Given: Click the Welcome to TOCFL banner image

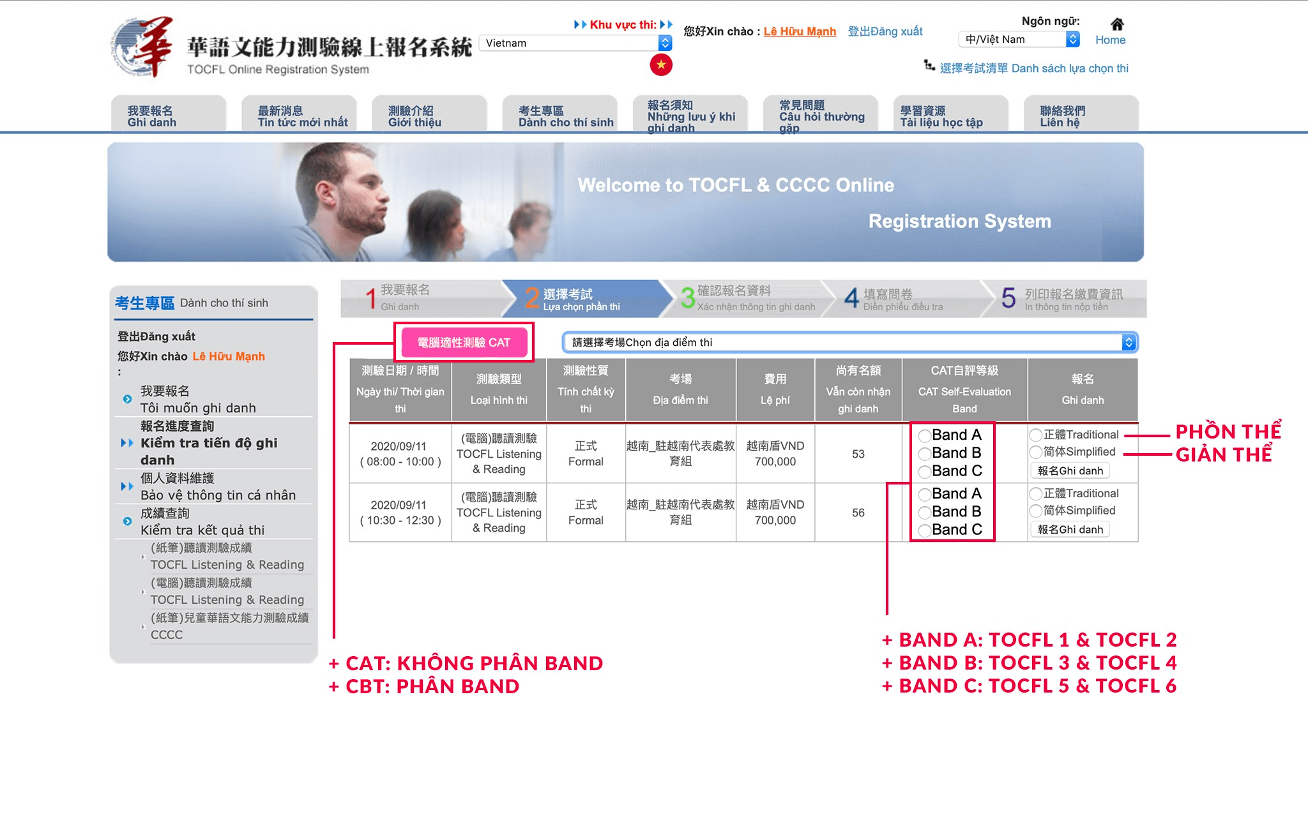Looking at the screenshot, I should tap(625, 202).
